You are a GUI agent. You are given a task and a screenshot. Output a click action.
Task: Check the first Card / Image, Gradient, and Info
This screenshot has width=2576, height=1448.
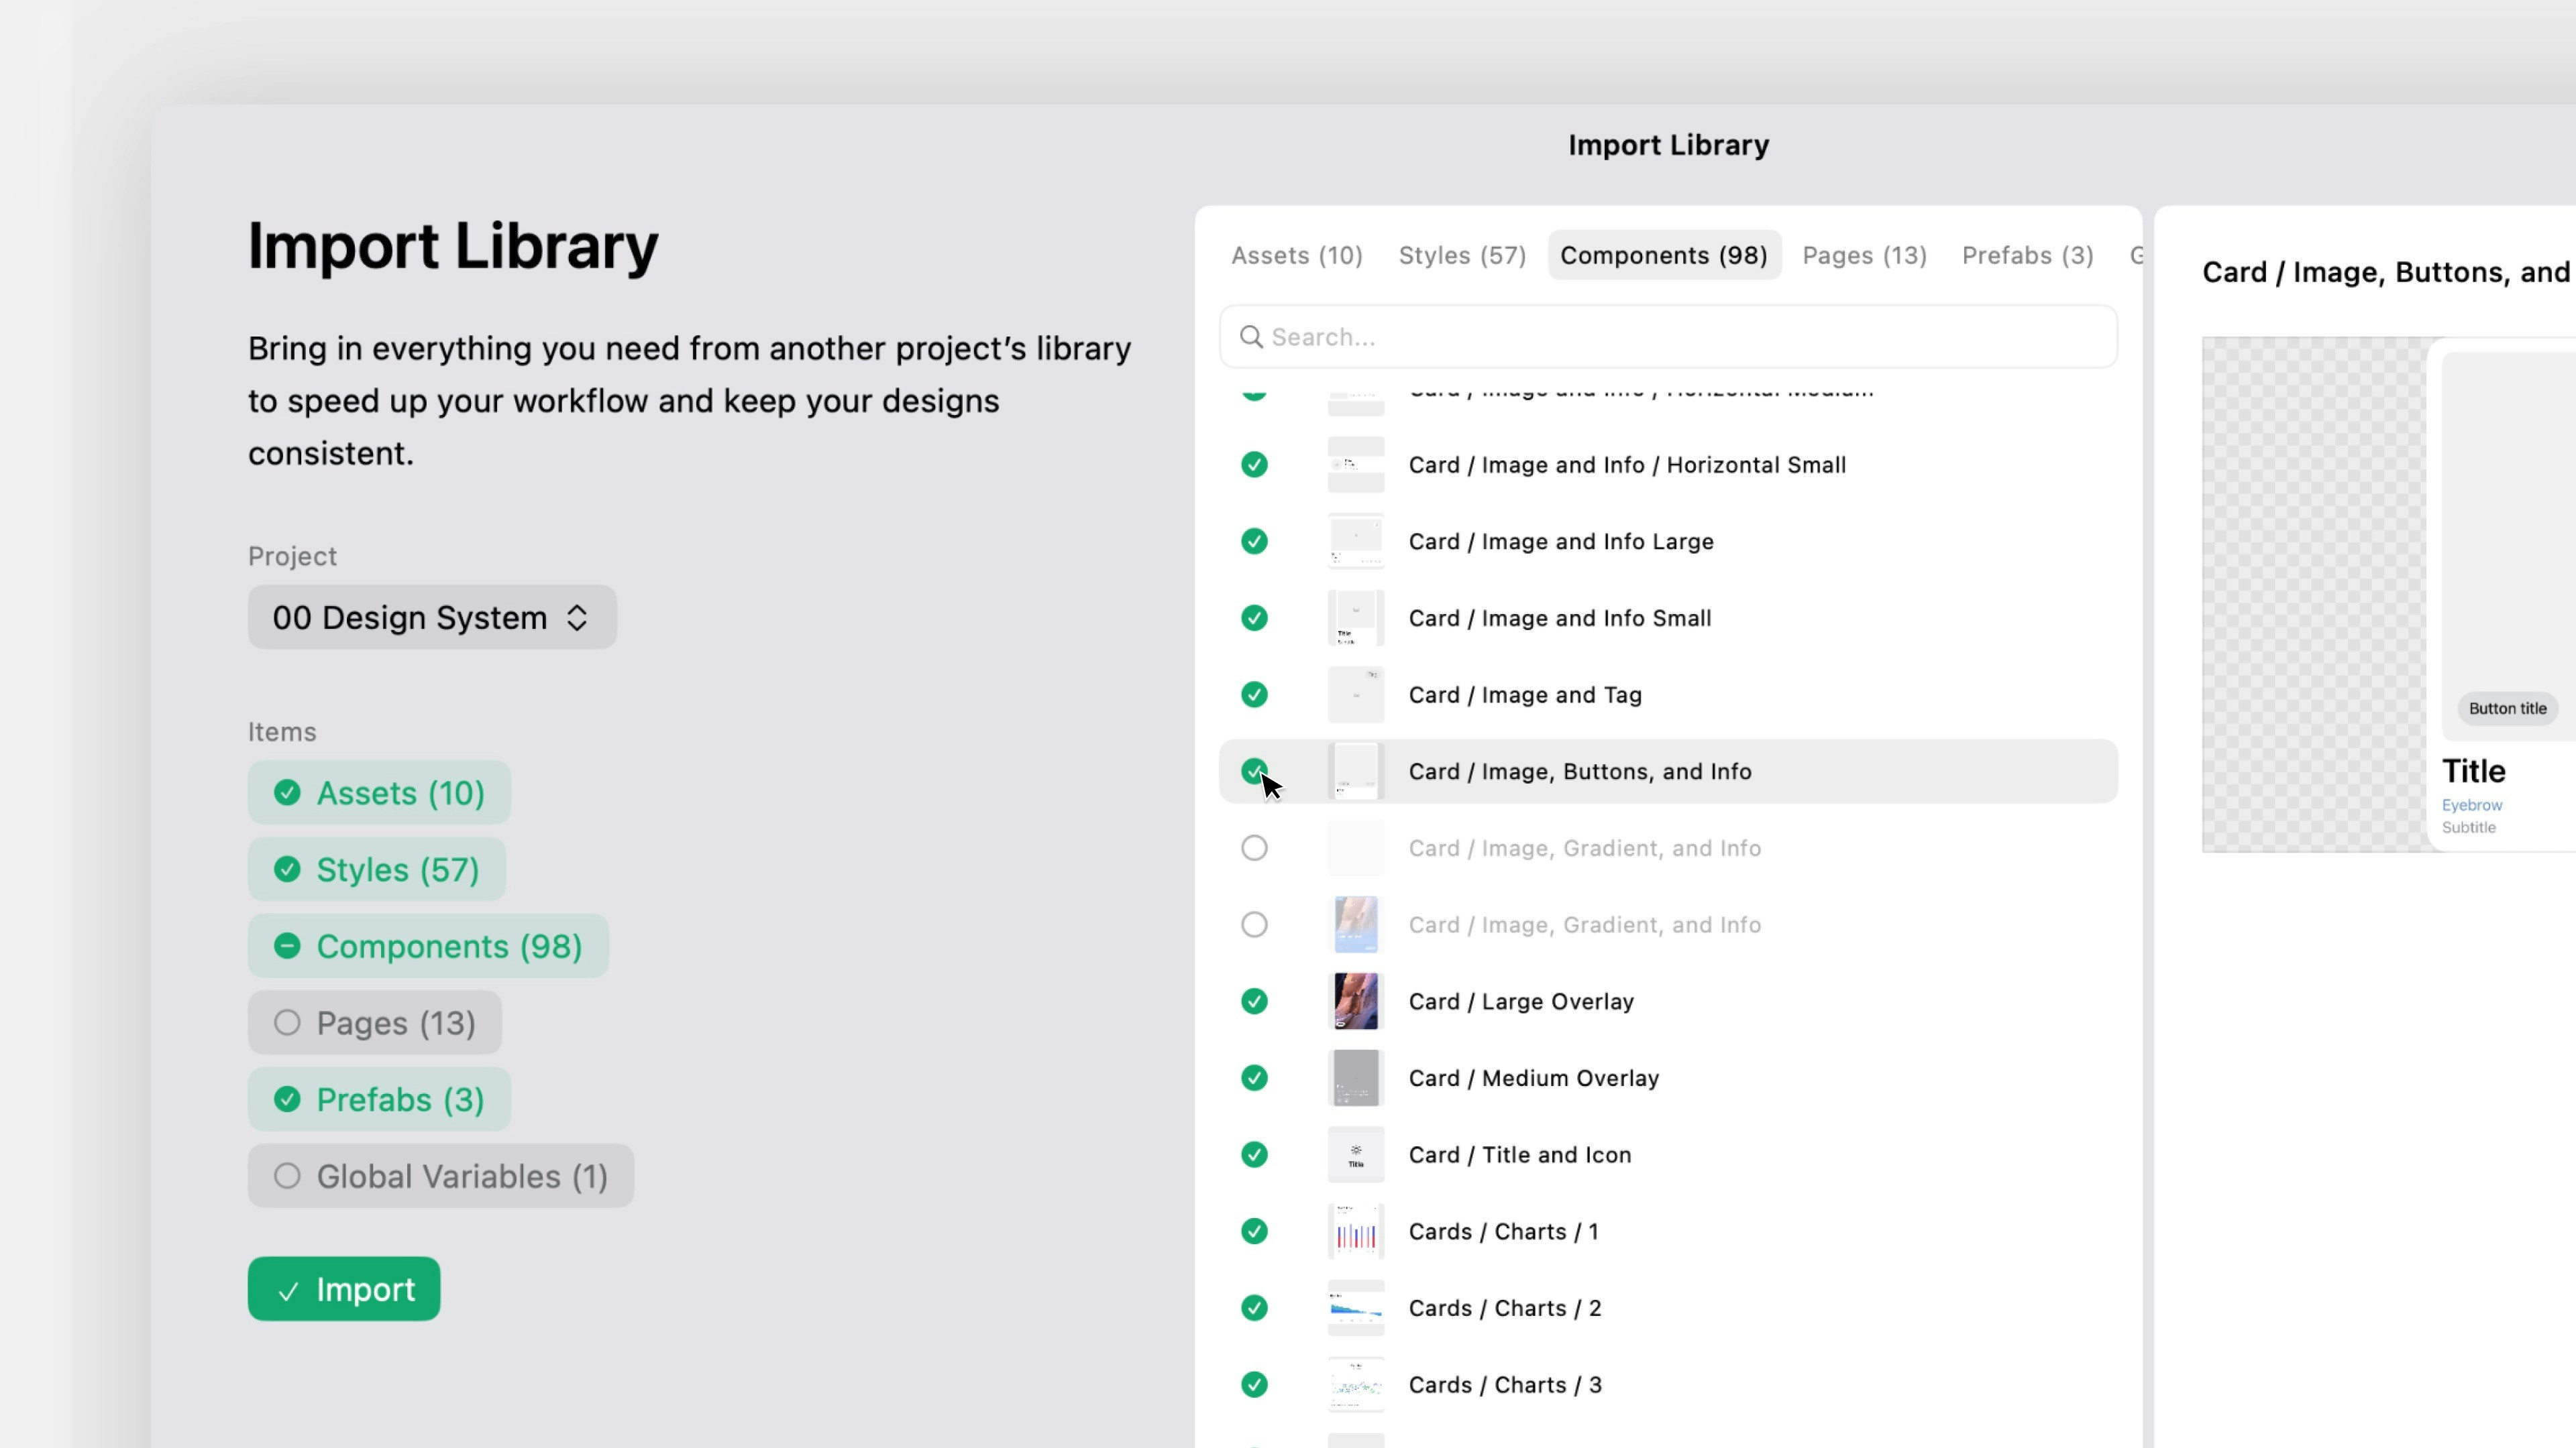1254,849
